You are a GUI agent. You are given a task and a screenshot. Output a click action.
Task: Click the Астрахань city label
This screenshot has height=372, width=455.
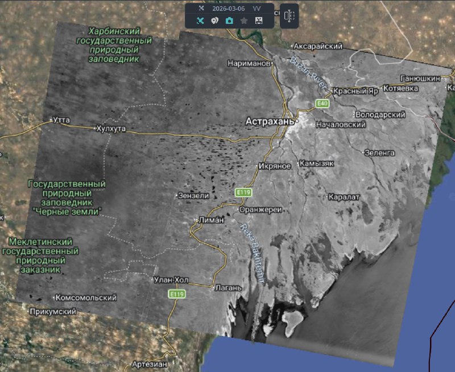tap(270, 122)
